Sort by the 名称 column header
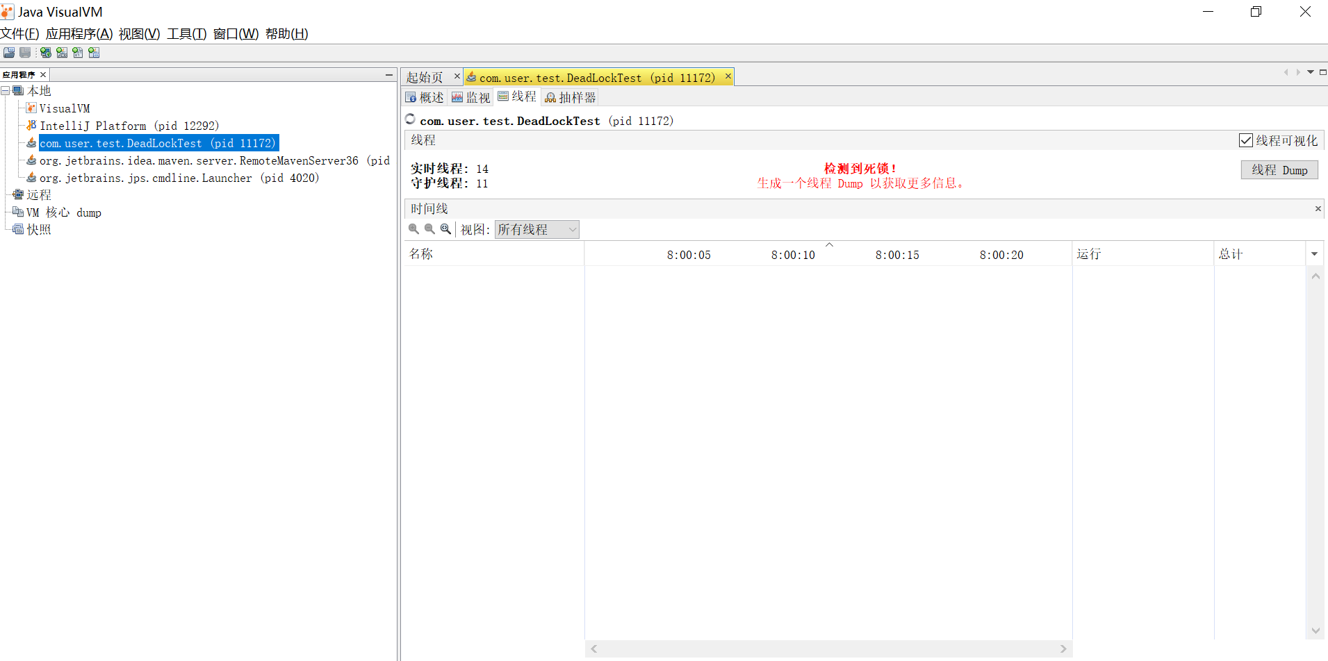Image resolution: width=1328 pixels, height=661 pixels. point(494,254)
